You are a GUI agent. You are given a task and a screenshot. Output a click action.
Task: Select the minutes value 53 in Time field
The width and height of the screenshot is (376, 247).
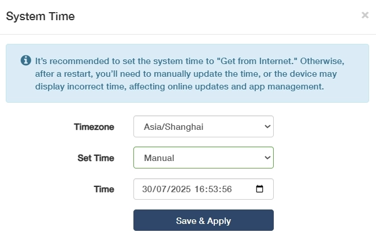213,189
